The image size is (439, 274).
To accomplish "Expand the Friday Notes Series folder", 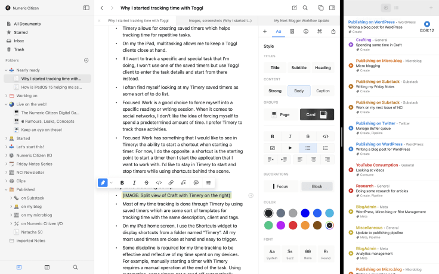I will tap(6, 164).
